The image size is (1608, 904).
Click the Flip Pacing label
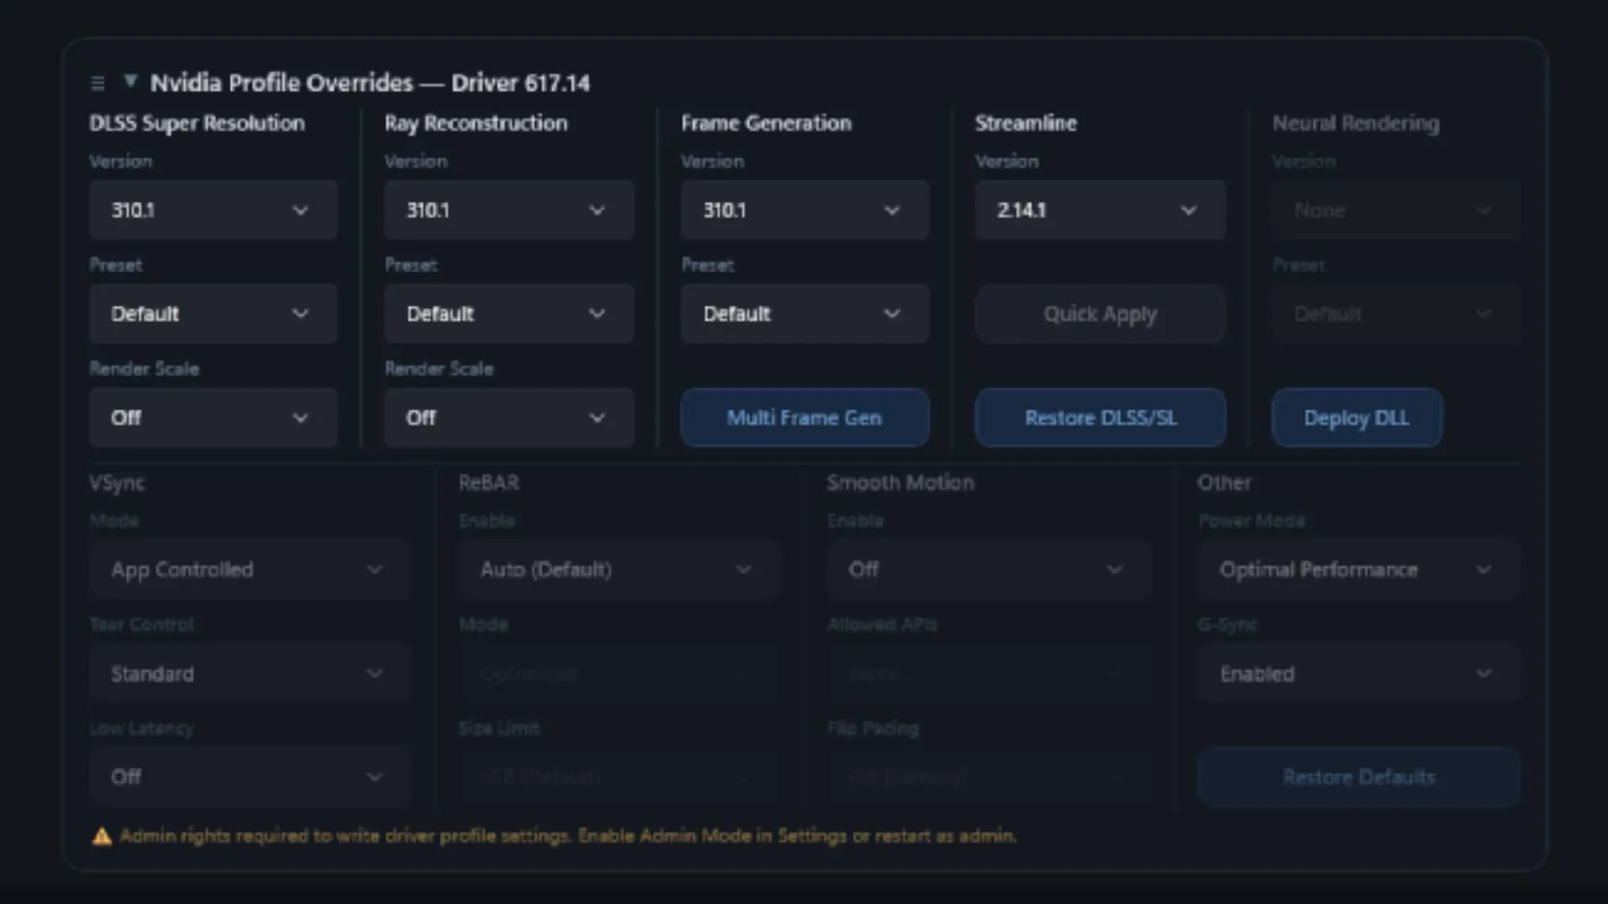873,728
